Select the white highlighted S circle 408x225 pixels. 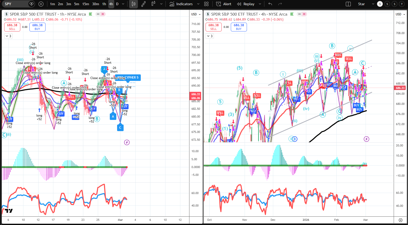click(x=380, y=4)
